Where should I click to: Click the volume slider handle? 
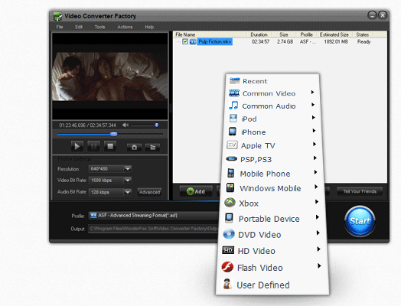coord(157,125)
